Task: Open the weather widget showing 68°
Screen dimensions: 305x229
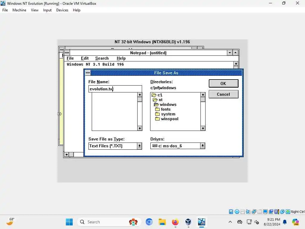Action: pyautogui.click(x=10, y=222)
